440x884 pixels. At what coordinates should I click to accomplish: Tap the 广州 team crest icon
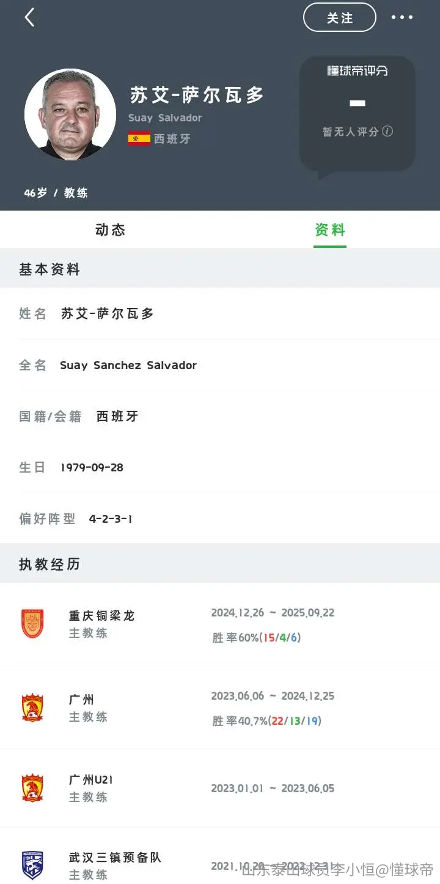pos(32,708)
